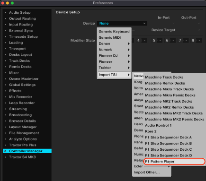Expand the Numark submenu

(114, 50)
